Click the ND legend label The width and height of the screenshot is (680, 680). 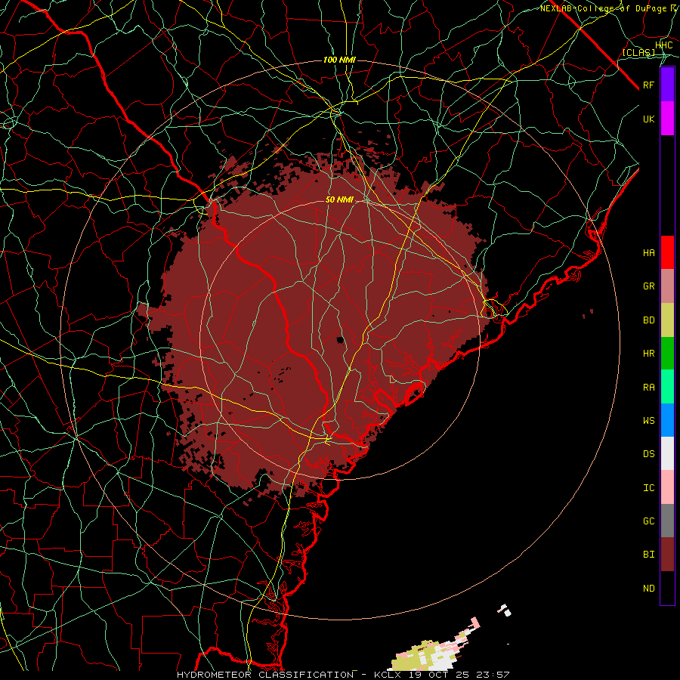coord(649,589)
